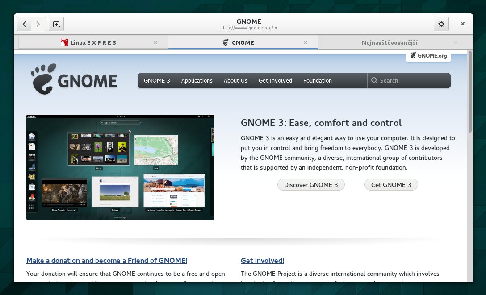
Task: Click the http://www.gnome.org/ address text
Action: pyautogui.click(x=247, y=28)
